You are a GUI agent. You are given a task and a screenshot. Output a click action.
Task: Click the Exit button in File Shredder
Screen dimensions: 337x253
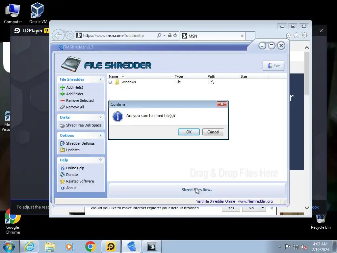[273, 66]
